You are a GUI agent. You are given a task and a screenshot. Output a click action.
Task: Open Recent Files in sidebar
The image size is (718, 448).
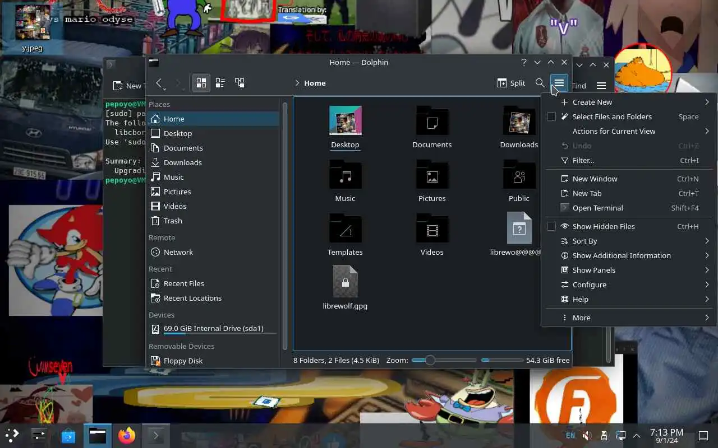213,283
